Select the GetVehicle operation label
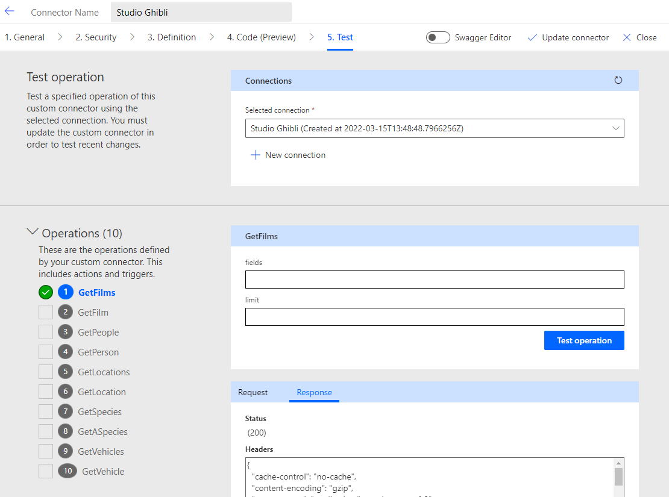This screenshot has width=669, height=497. (x=103, y=472)
